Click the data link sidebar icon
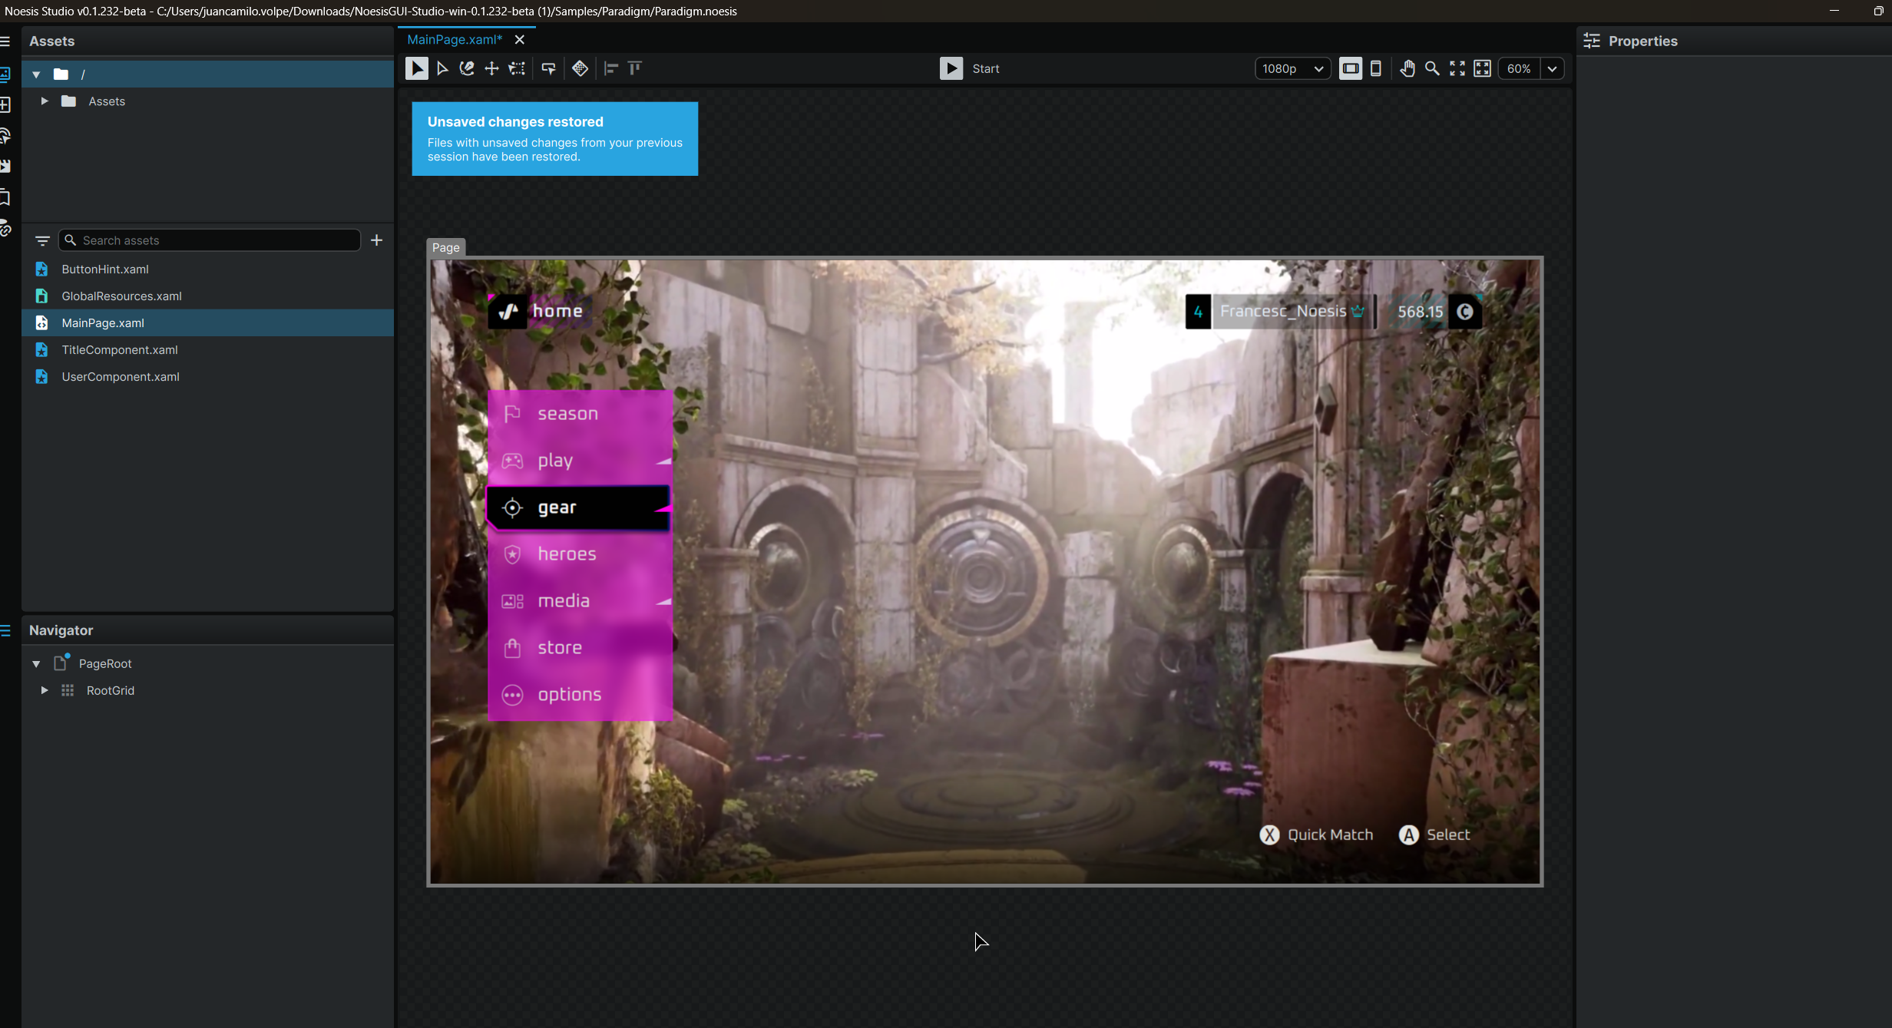The image size is (1892, 1028). point(5,228)
